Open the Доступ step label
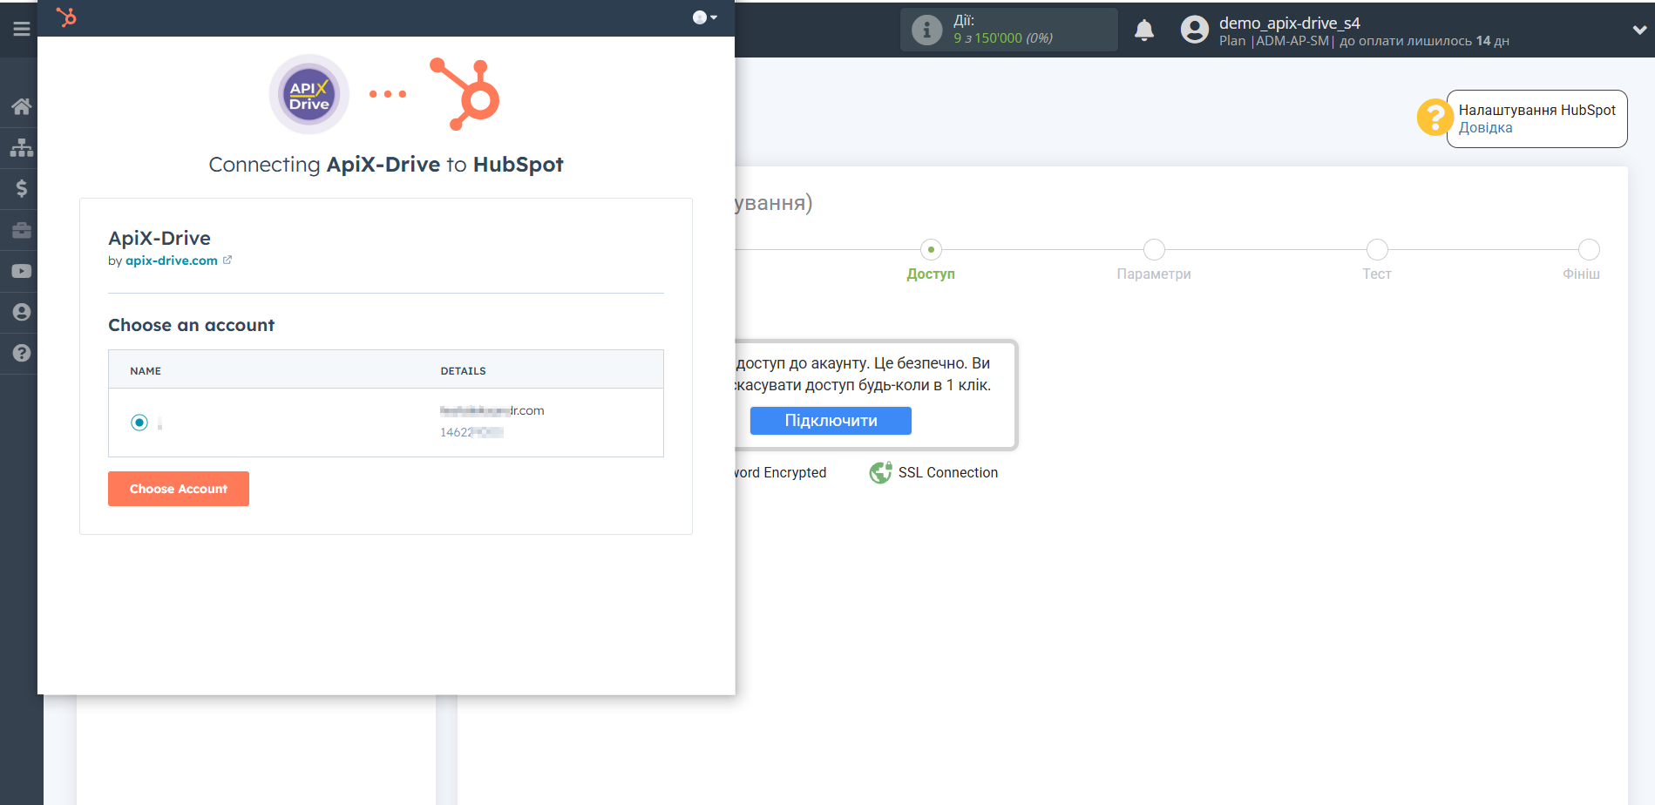 (x=931, y=274)
